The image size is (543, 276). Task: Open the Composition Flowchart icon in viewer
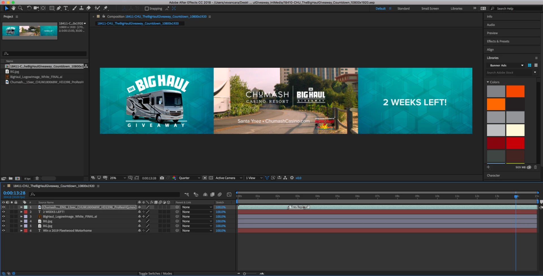(x=285, y=178)
